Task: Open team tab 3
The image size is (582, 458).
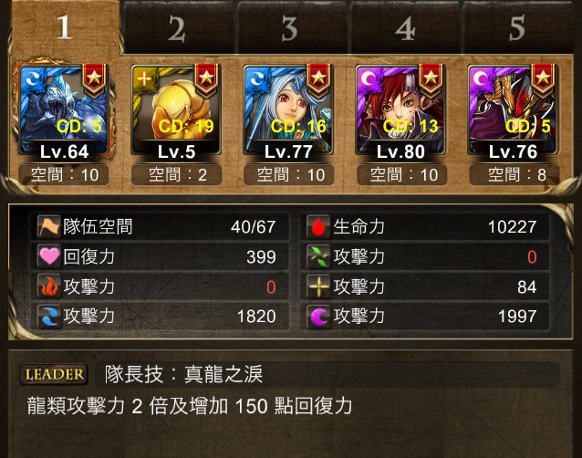Action: click(290, 28)
